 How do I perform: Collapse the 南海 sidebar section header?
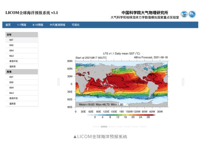point(22,72)
